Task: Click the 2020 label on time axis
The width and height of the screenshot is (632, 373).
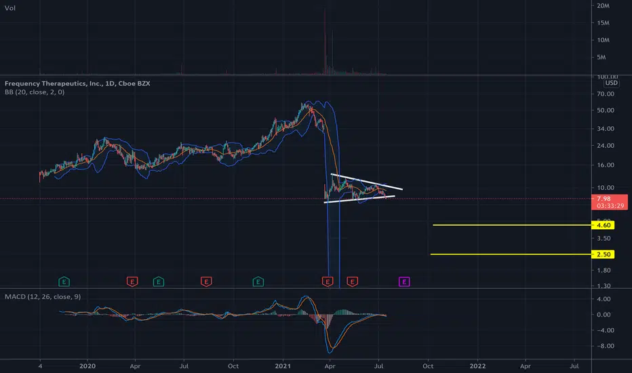Action: [87, 366]
